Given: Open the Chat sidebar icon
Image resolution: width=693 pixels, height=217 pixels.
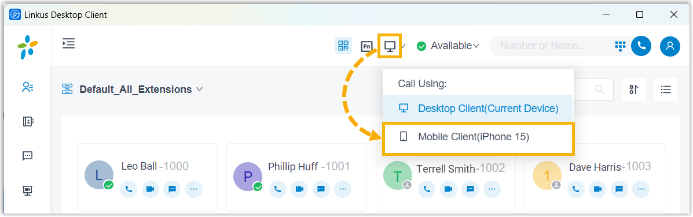Looking at the screenshot, I should pyautogui.click(x=28, y=156).
